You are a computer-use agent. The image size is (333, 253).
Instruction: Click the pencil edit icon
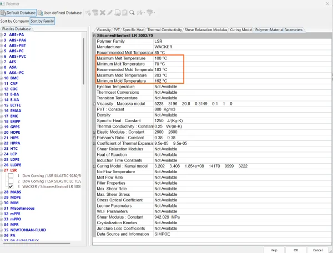(x=110, y=13)
